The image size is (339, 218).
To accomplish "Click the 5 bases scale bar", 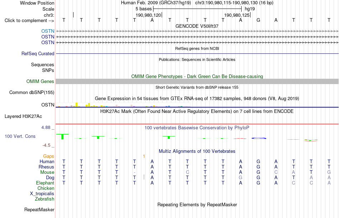I will pyautogui.click(x=197, y=9).
